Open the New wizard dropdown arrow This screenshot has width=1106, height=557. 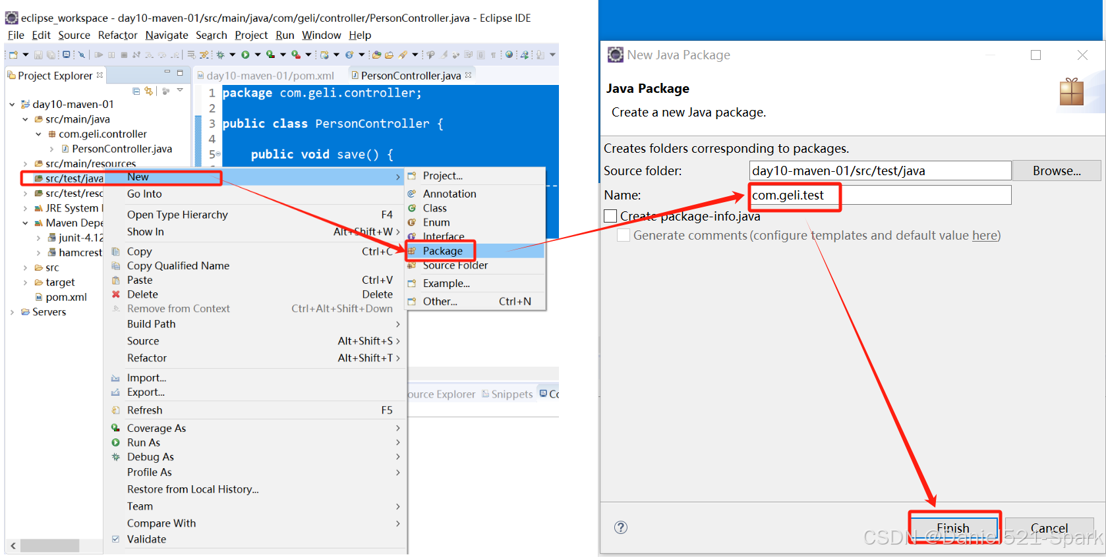(x=26, y=55)
